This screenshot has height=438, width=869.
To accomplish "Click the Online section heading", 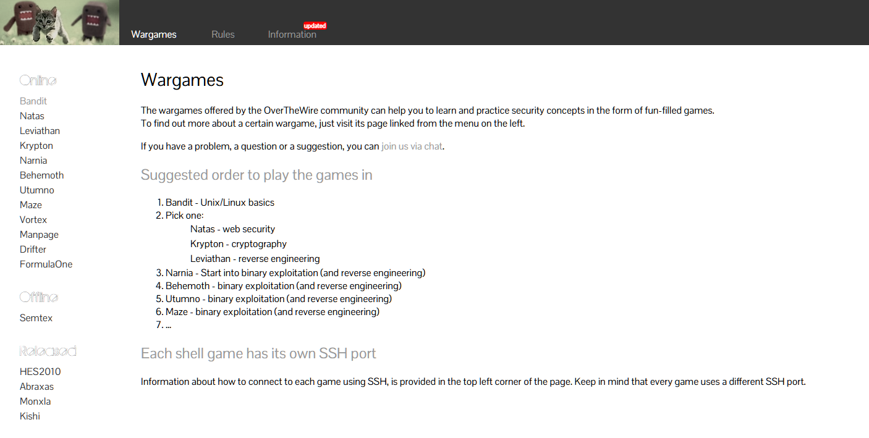I will [x=38, y=80].
